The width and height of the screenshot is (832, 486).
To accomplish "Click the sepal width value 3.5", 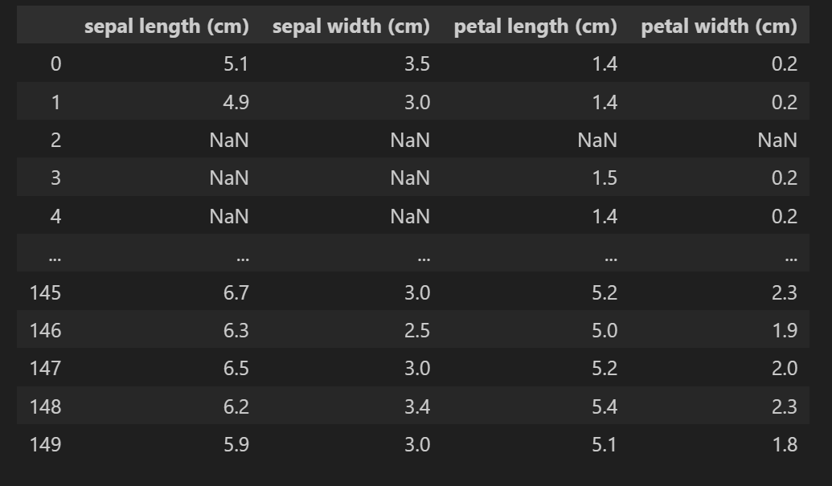I will [x=417, y=64].
